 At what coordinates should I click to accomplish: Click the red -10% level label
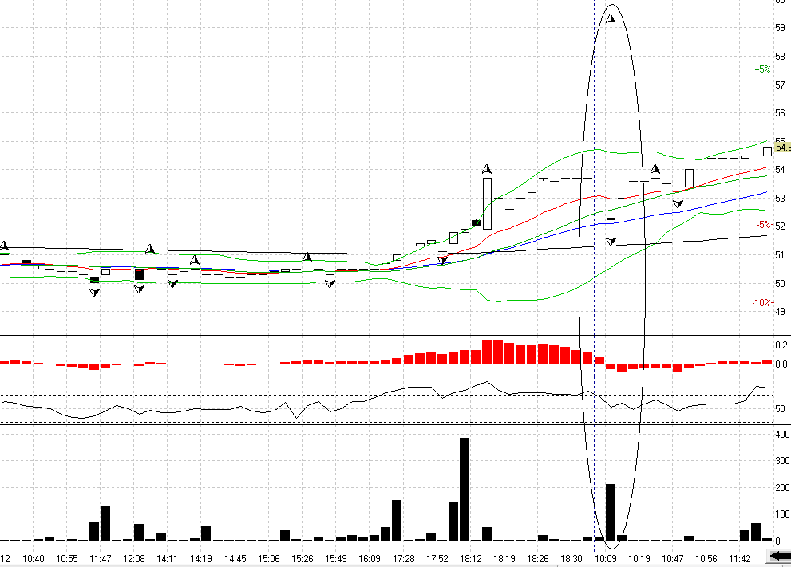click(x=762, y=302)
